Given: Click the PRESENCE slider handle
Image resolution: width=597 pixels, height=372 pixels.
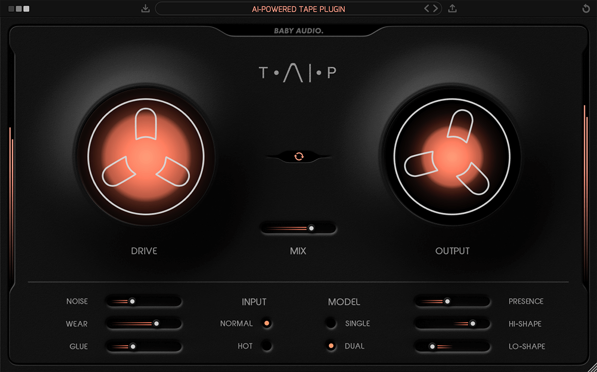Looking at the screenshot, I should pyautogui.click(x=447, y=301).
